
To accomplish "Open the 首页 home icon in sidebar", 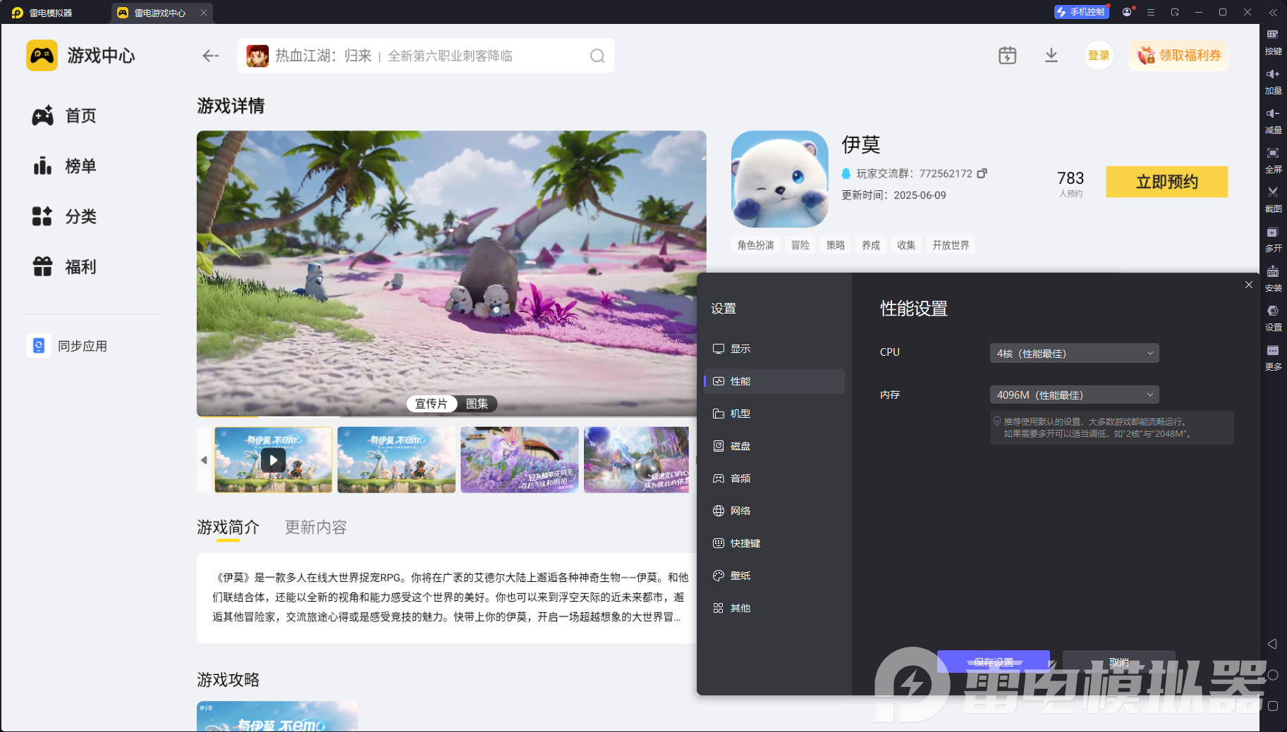I will [x=44, y=116].
